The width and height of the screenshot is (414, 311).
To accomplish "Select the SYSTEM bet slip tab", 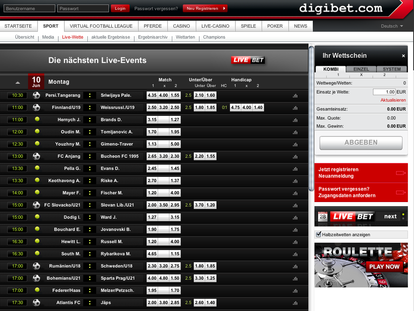I will 392,69.
